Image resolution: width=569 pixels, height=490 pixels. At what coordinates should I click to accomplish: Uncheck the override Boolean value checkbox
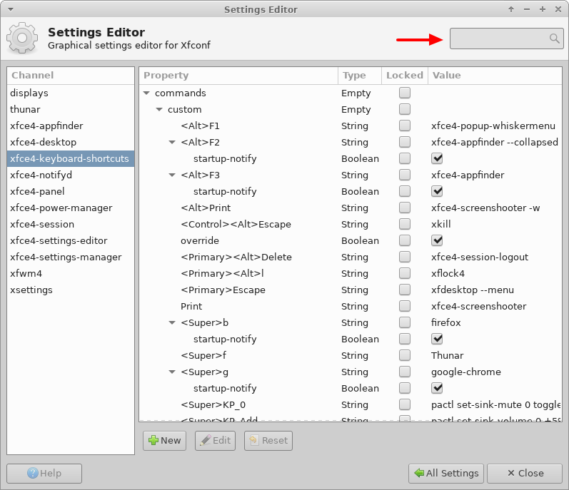pyautogui.click(x=437, y=240)
